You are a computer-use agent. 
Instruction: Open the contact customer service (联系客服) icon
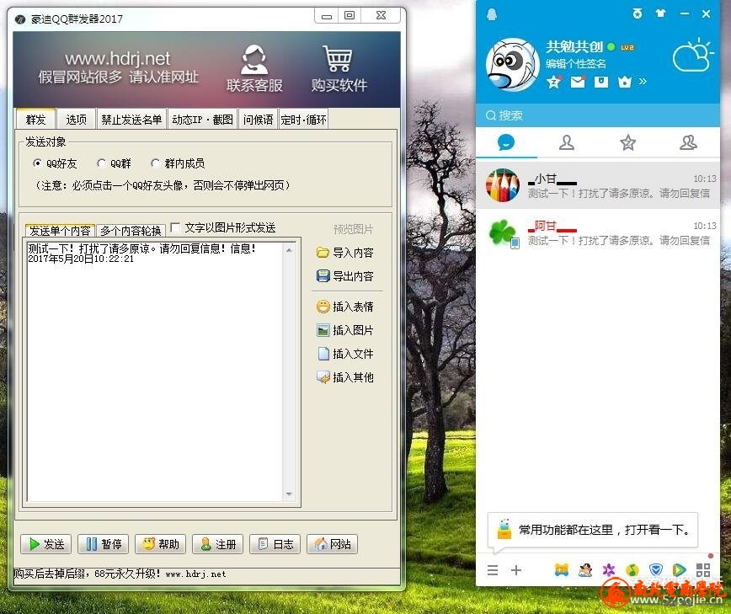pyautogui.click(x=254, y=68)
